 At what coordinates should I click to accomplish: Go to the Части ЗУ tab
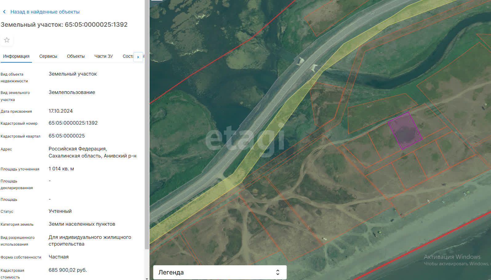[104, 56]
